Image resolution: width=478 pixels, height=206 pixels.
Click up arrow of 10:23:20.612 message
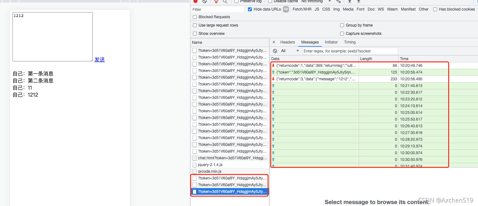click(273, 99)
